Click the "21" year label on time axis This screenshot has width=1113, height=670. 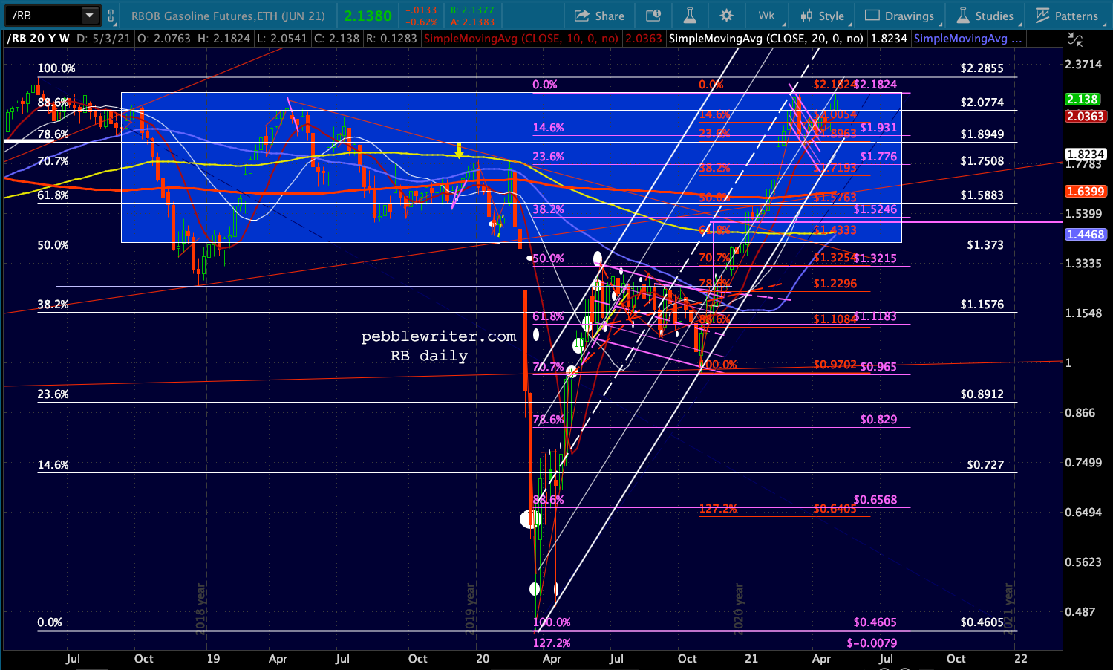click(x=751, y=659)
